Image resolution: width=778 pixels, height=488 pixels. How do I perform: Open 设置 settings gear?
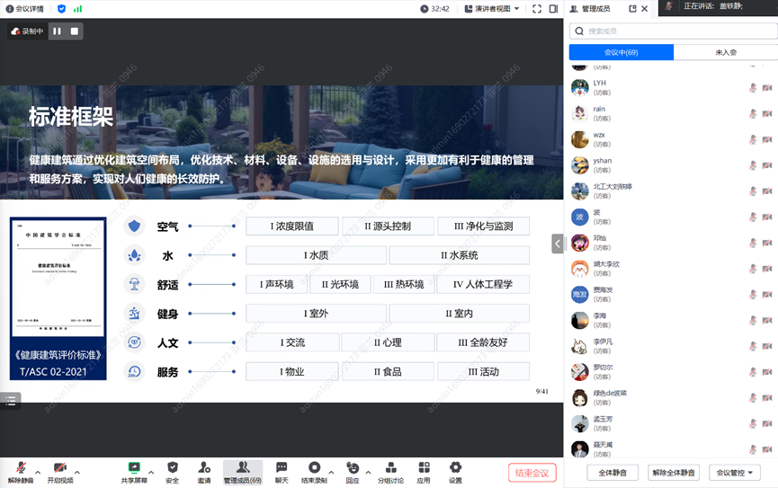pyautogui.click(x=455, y=468)
